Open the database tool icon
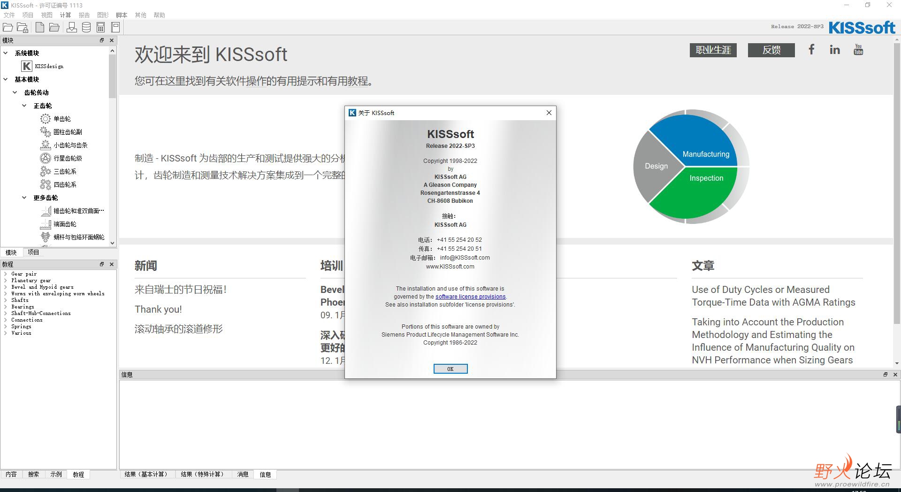This screenshot has height=492, width=901. click(x=86, y=27)
